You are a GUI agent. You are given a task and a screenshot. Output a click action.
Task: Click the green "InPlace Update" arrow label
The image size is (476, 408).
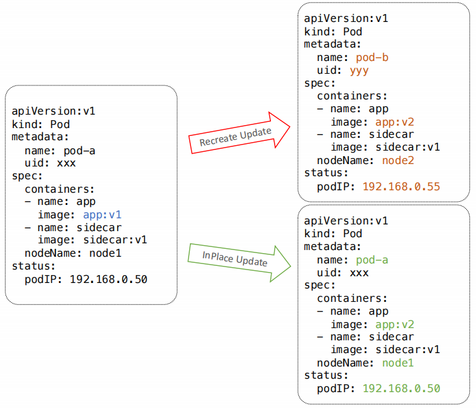pyautogui.click(x=235, y=259)
